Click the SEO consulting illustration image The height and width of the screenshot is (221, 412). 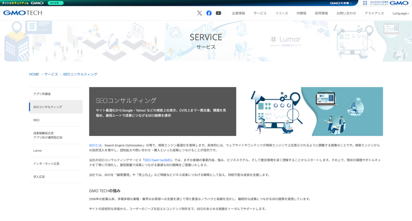click(x=315, y=111)
